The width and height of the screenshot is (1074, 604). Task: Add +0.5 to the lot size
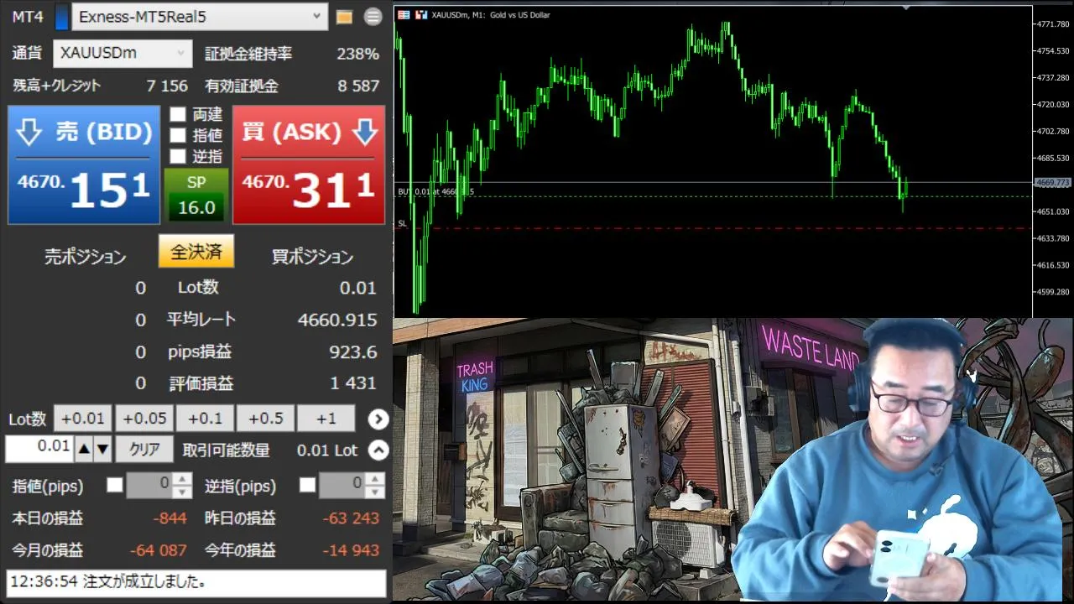[x=265, y=419]
